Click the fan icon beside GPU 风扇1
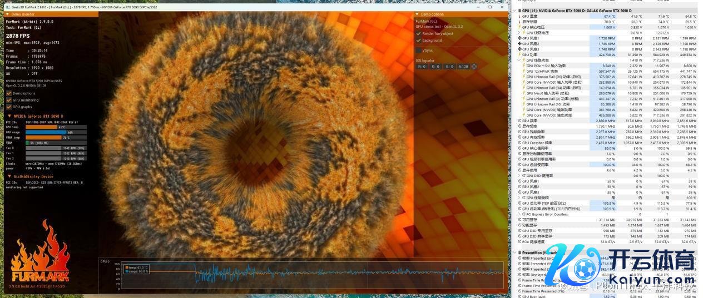 (x=519, y=38)
